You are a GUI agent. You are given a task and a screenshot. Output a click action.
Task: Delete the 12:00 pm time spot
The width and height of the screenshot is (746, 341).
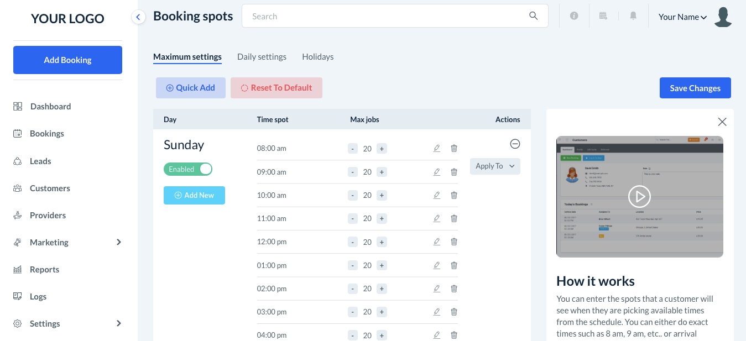[x=454, y=242]
